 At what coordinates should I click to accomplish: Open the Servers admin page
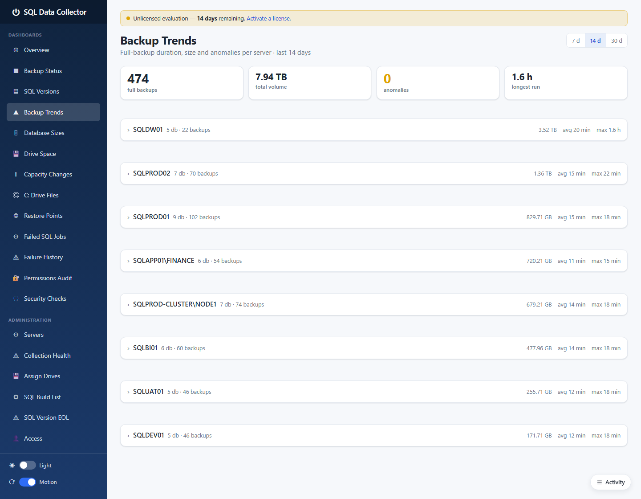[x=53, y=335]
